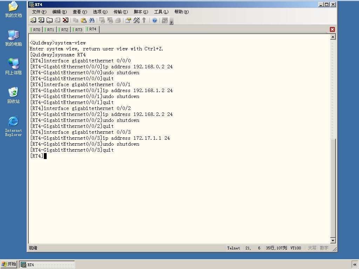359x269 pixels.
Task: Click the Connect in Tab icon
Action: point(49,20)
